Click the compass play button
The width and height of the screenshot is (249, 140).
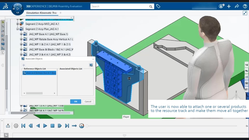pos(18,9)
